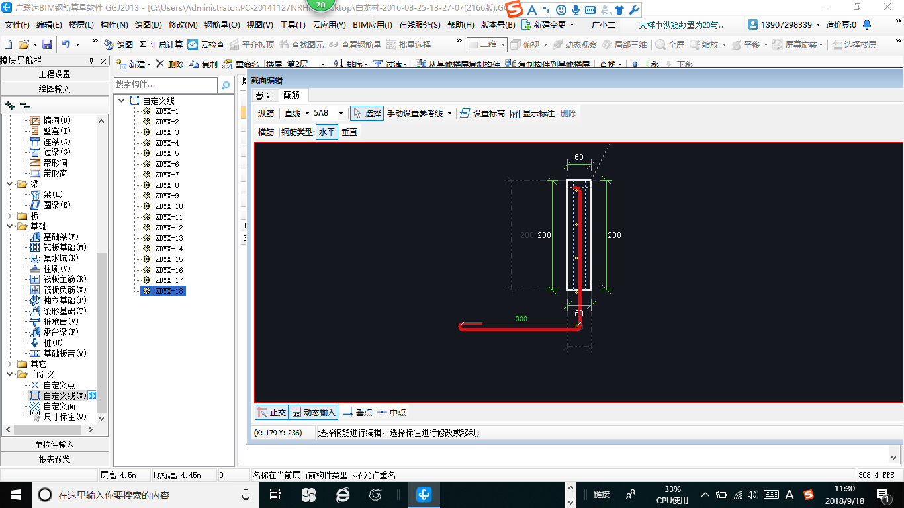Open a project with the folder icon
This screenshot has width=904, height=508.
[x=23, y=44]
